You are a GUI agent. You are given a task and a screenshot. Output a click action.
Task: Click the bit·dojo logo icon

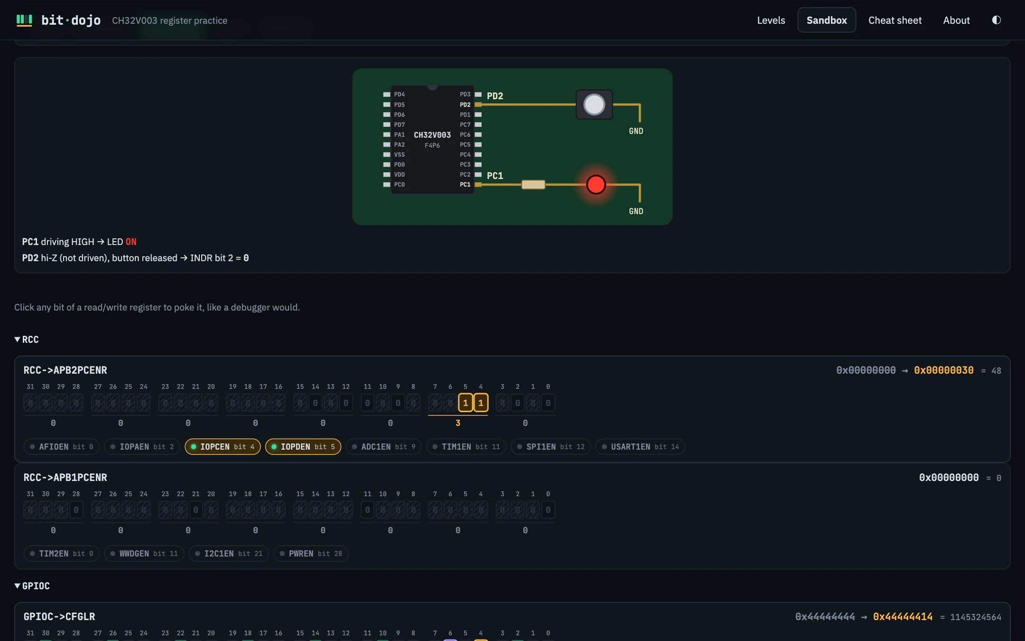(x=24, y=20)
